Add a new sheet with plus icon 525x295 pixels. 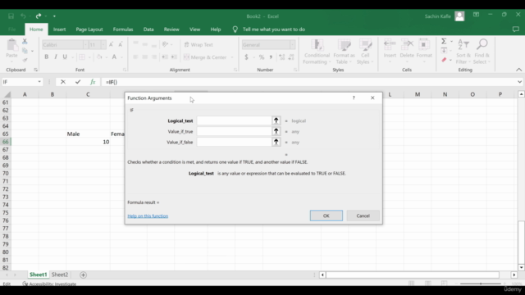(83, 275)
